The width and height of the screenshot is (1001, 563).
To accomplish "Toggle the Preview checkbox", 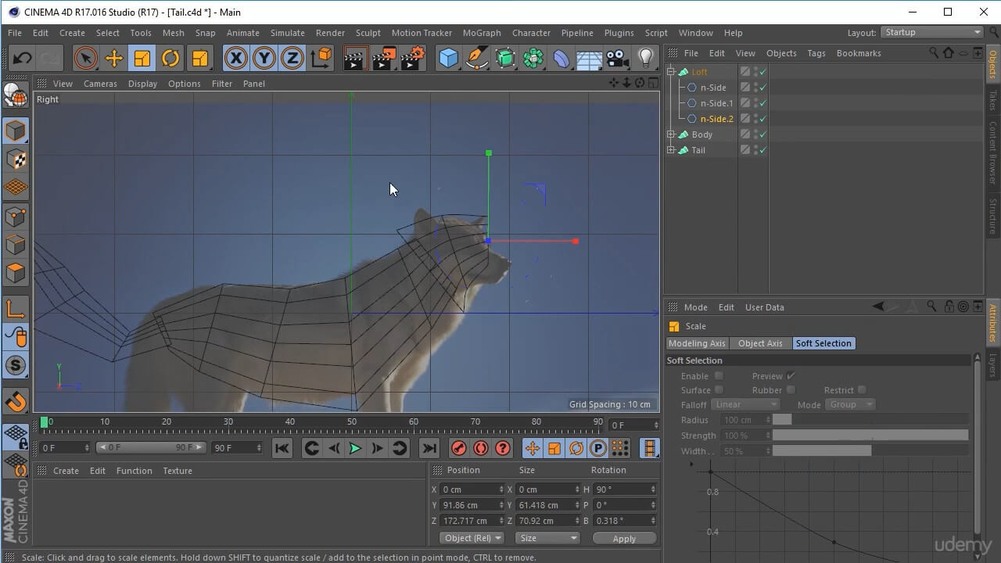I will click(791, 376).
